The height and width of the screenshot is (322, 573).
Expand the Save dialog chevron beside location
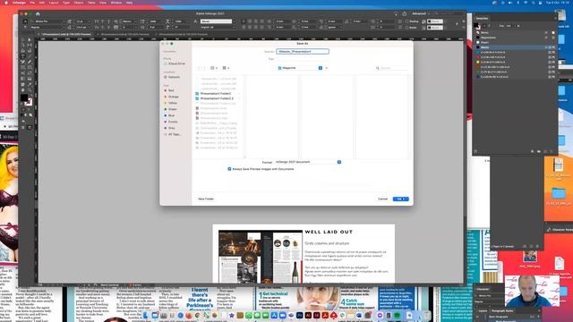pyautogui.click(x=327, y=68)
